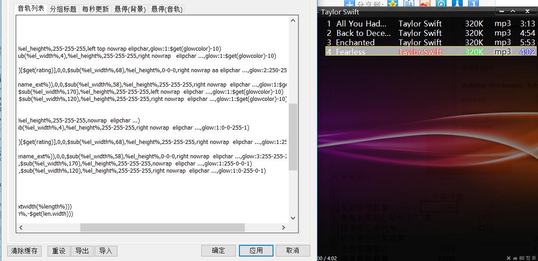Apply changes with the 应用 button

tap(256, 251)
